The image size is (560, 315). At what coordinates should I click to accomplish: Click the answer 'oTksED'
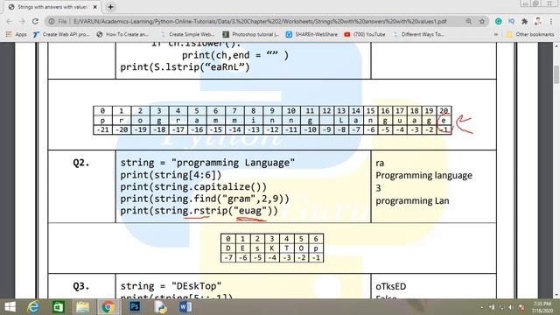[x=391, y=286]
